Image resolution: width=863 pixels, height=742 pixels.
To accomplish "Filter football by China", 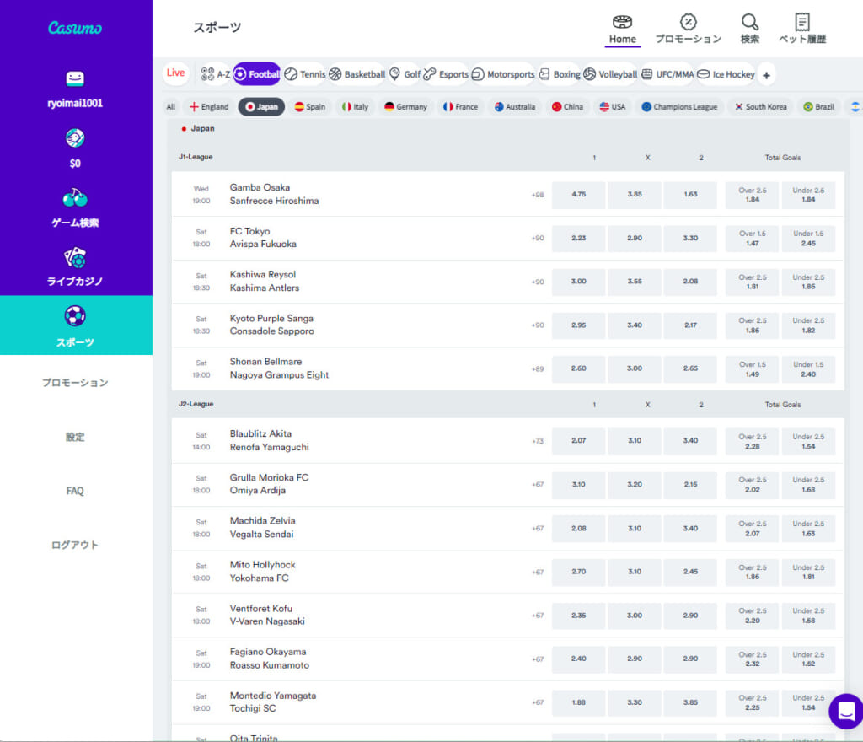I will 567,107.
